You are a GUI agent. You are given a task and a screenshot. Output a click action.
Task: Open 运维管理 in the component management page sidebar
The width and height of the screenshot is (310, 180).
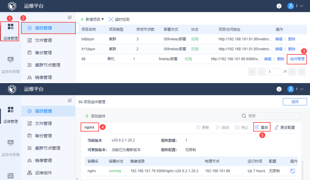[11, 115]
